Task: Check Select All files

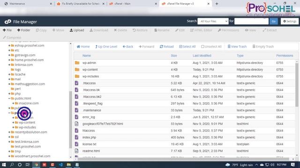Action: 187,47
